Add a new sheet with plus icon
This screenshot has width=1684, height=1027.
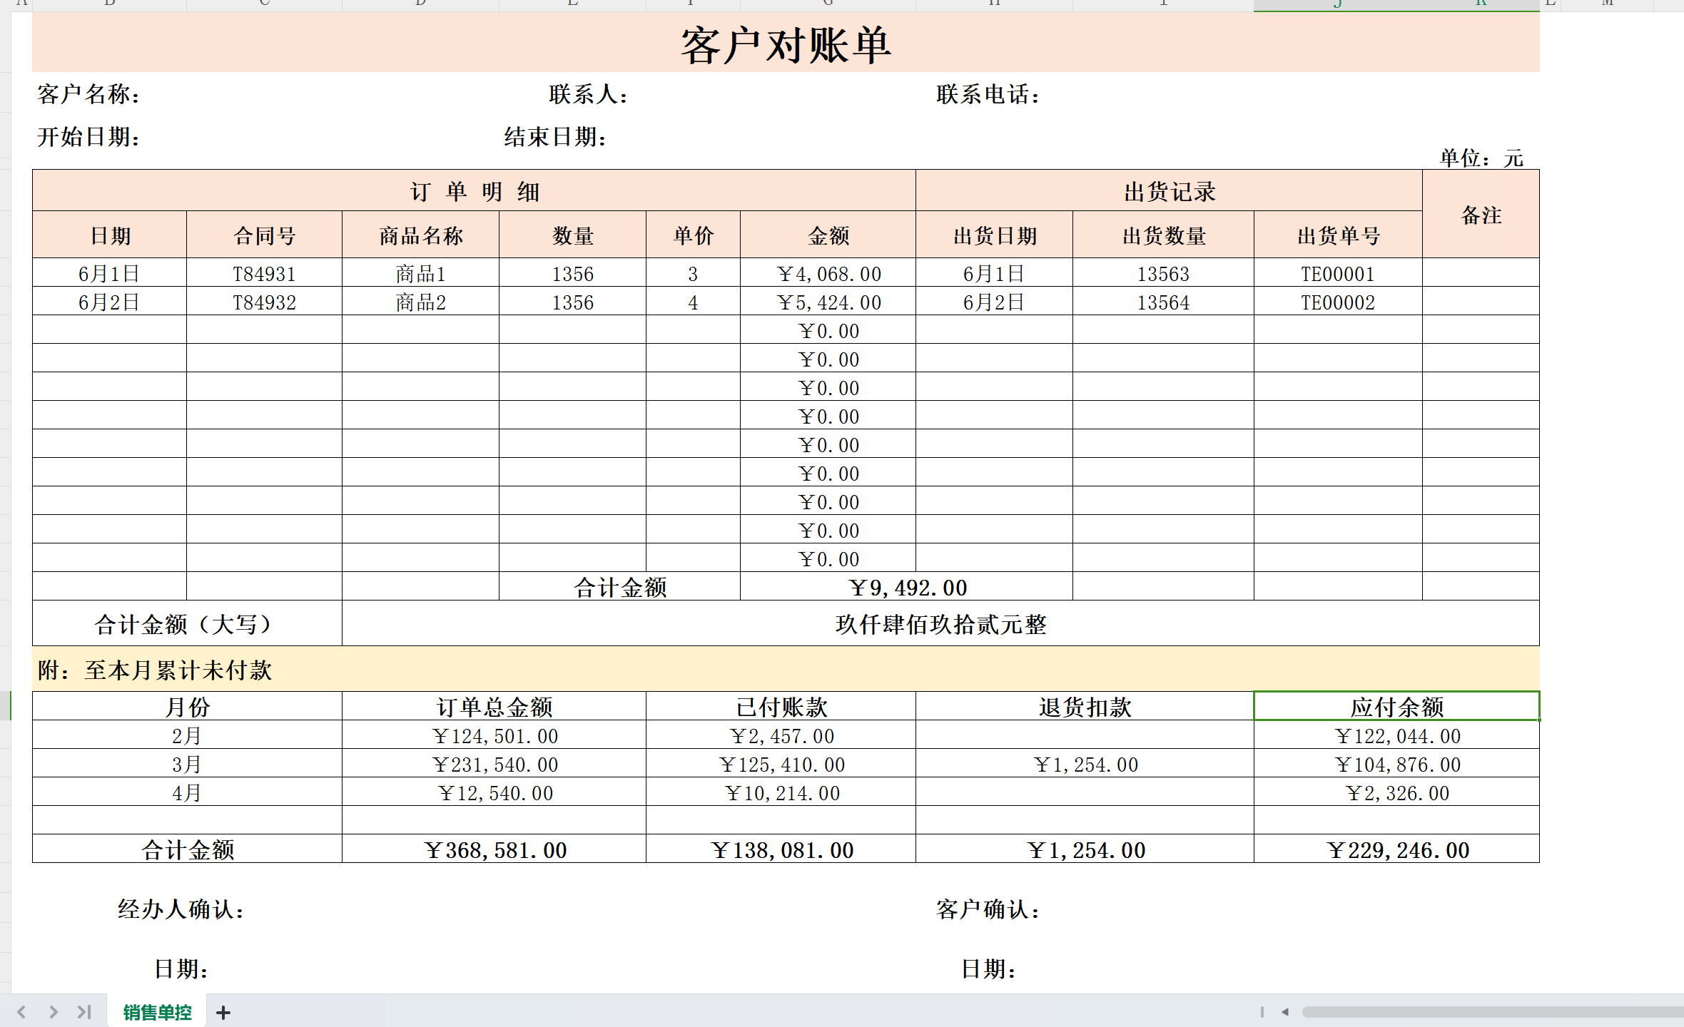[223, 1012]
